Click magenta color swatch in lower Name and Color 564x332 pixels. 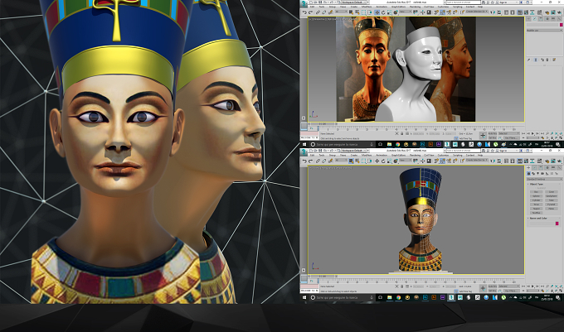tap(557, 224)
